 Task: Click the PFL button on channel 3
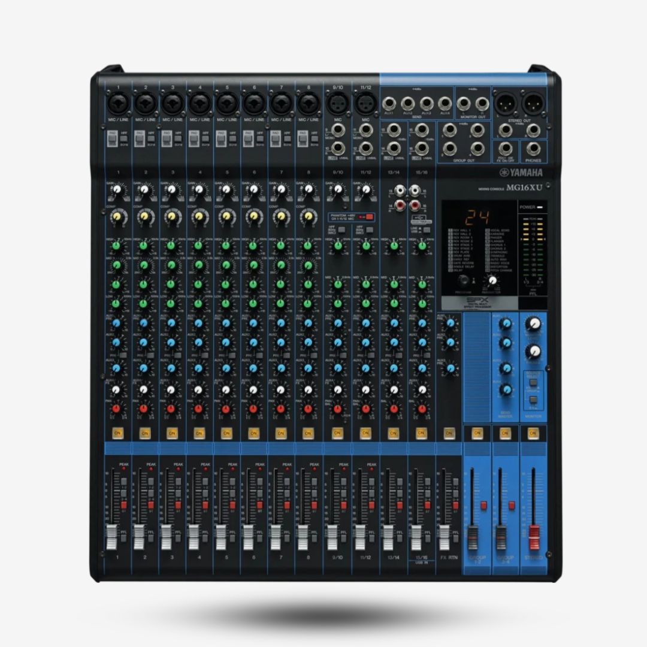click(x=178, y=538)
